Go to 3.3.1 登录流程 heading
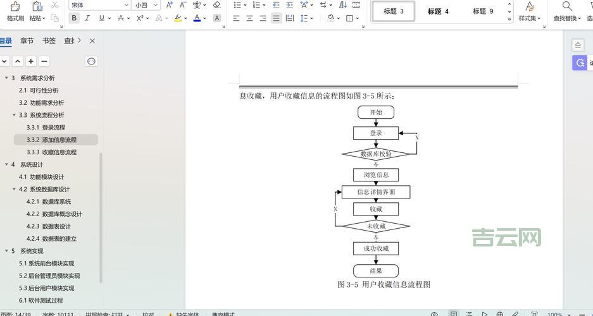The width and height of the screenshot is (593, 316). click(x=46, y=128)
